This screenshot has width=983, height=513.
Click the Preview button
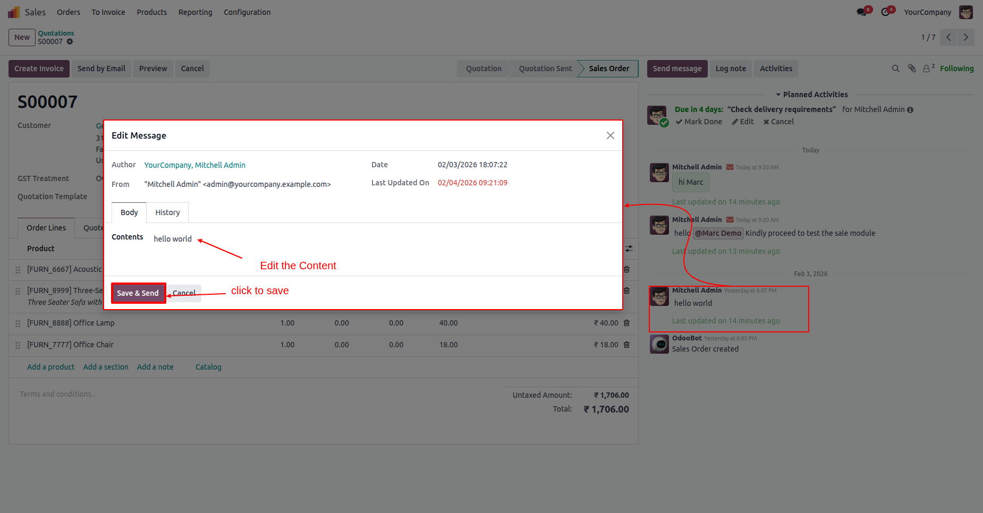click(153, 69)
